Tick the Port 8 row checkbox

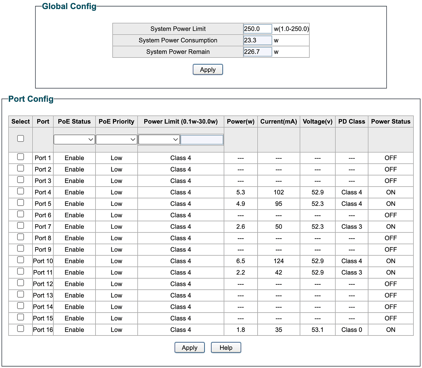coord(21,237)
